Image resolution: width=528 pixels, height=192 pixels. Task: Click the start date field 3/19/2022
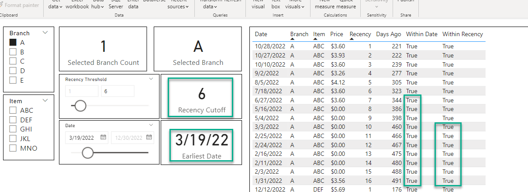coord(86,137)
